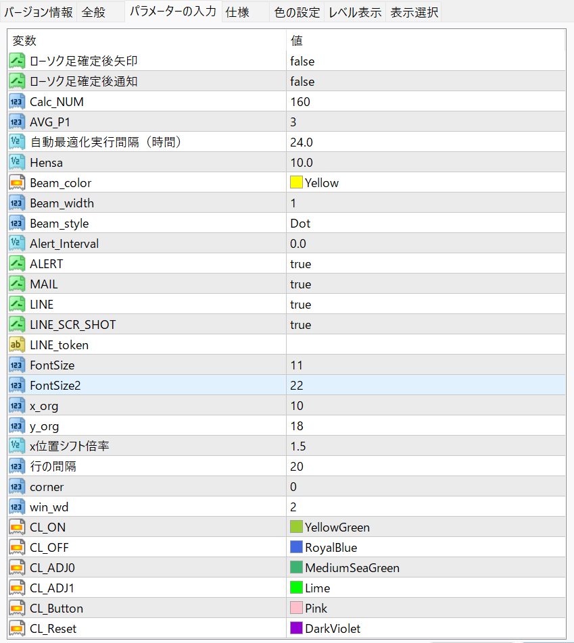Open the Beam_style Dot dropdown value
This screenshot has width=574, height=643.
tap(301, 224)
